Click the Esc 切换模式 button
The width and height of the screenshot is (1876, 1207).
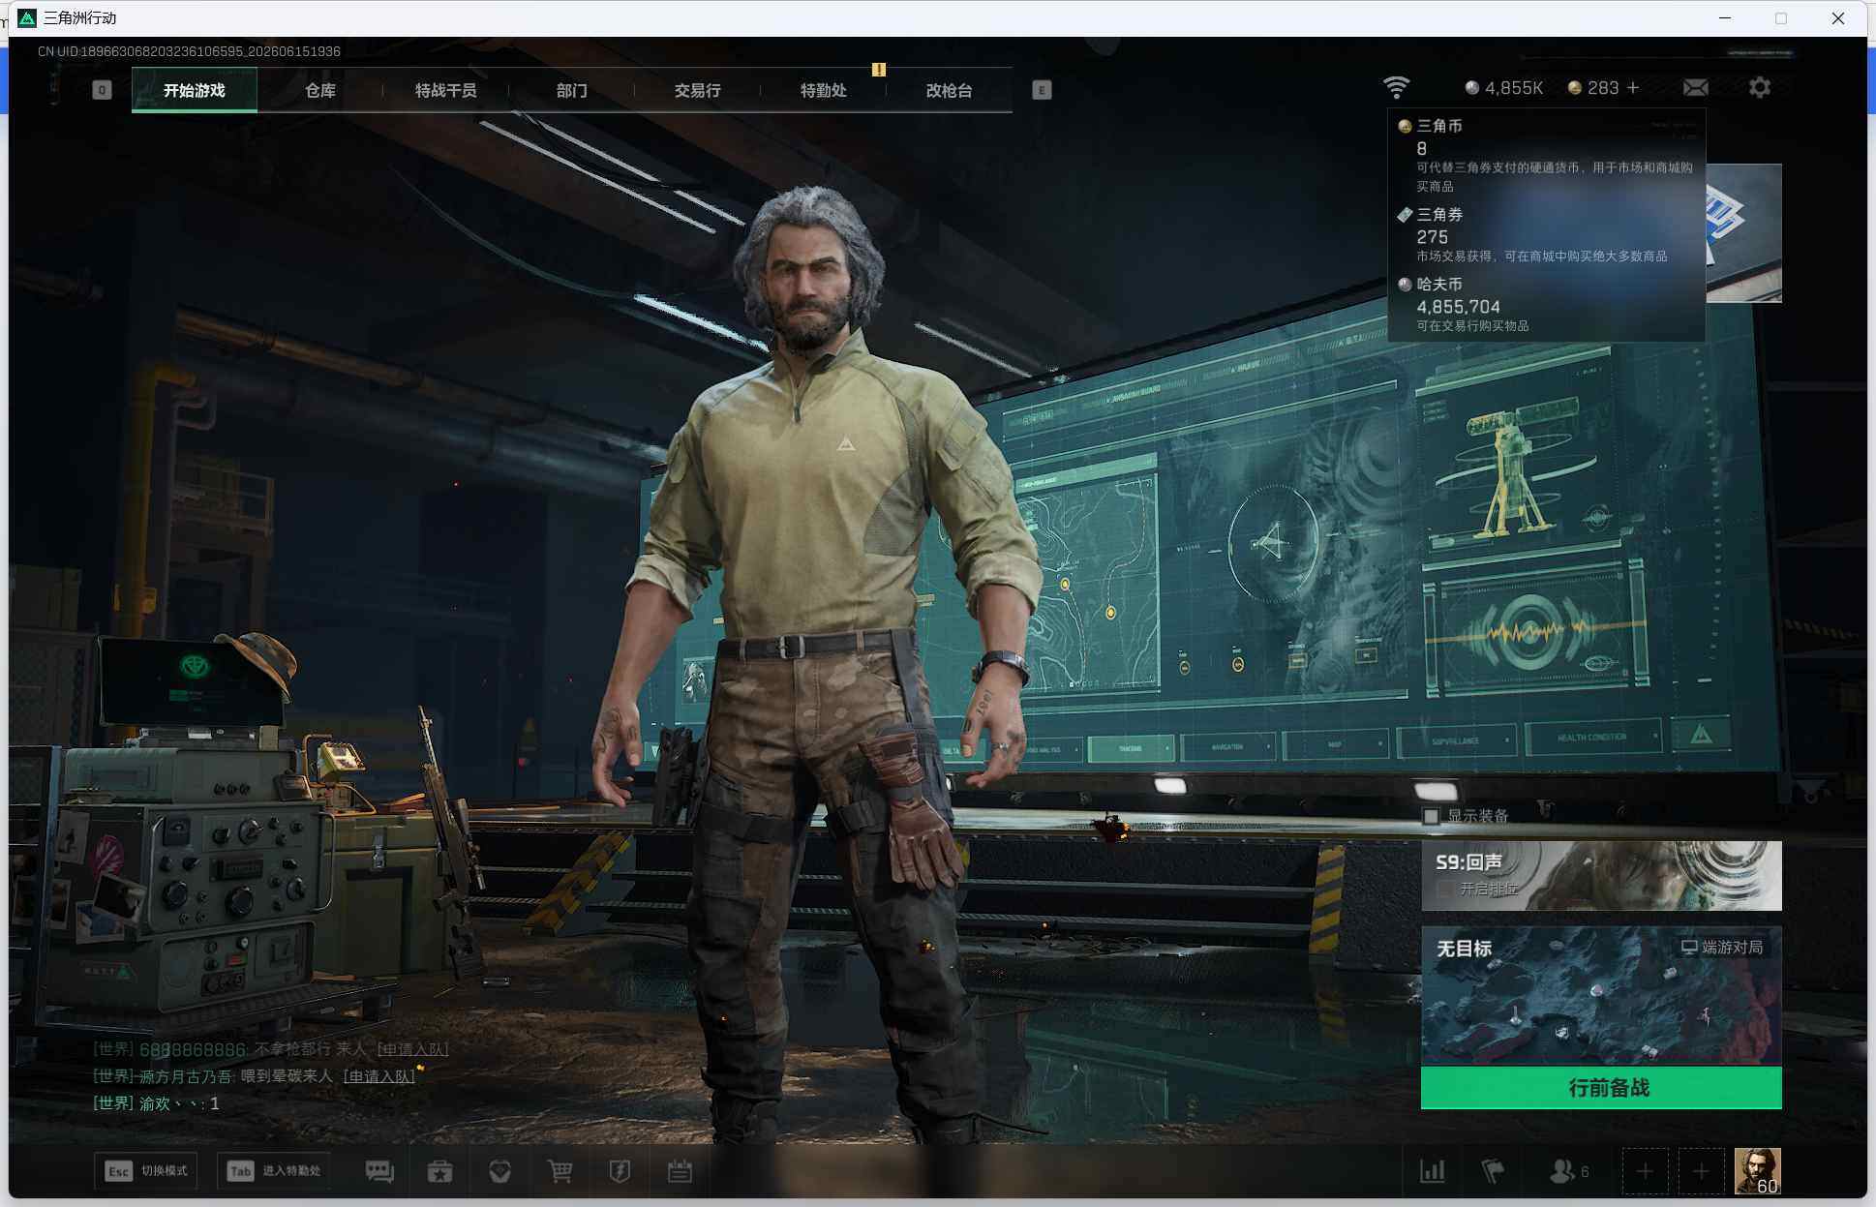point(146,1171)
